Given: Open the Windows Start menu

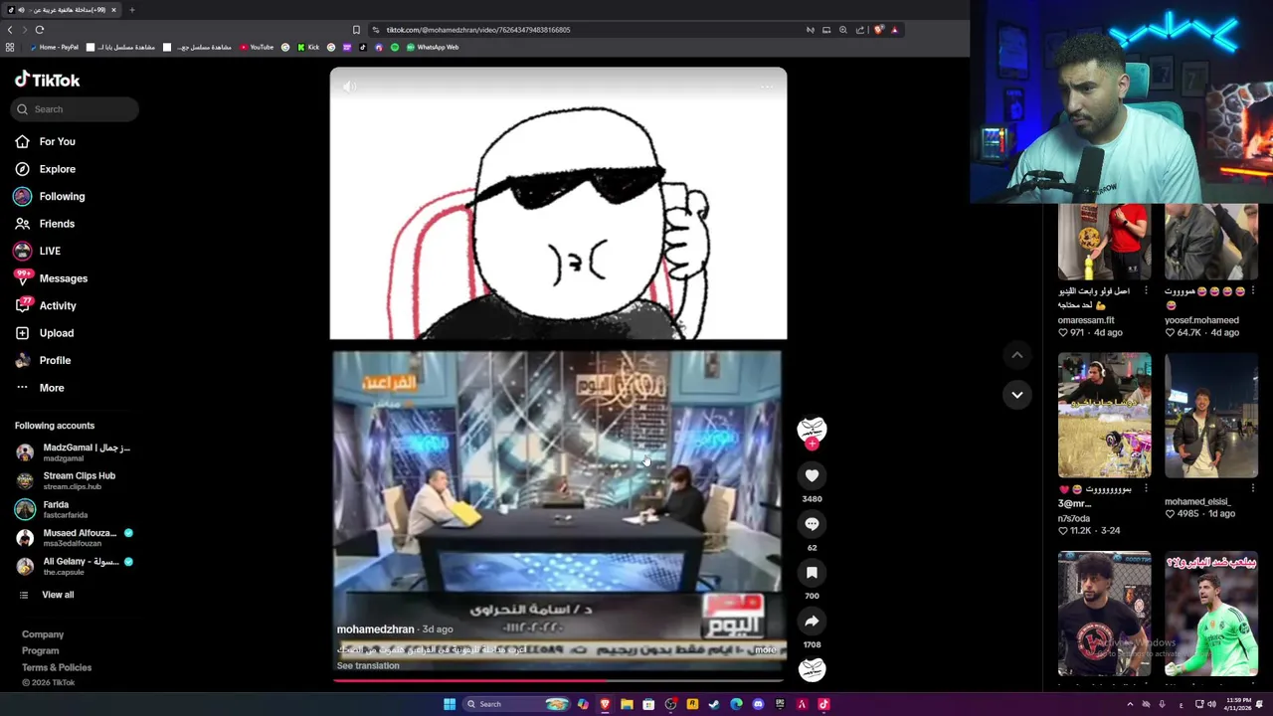Looking at the screenshot, I should tap(450, 704).
